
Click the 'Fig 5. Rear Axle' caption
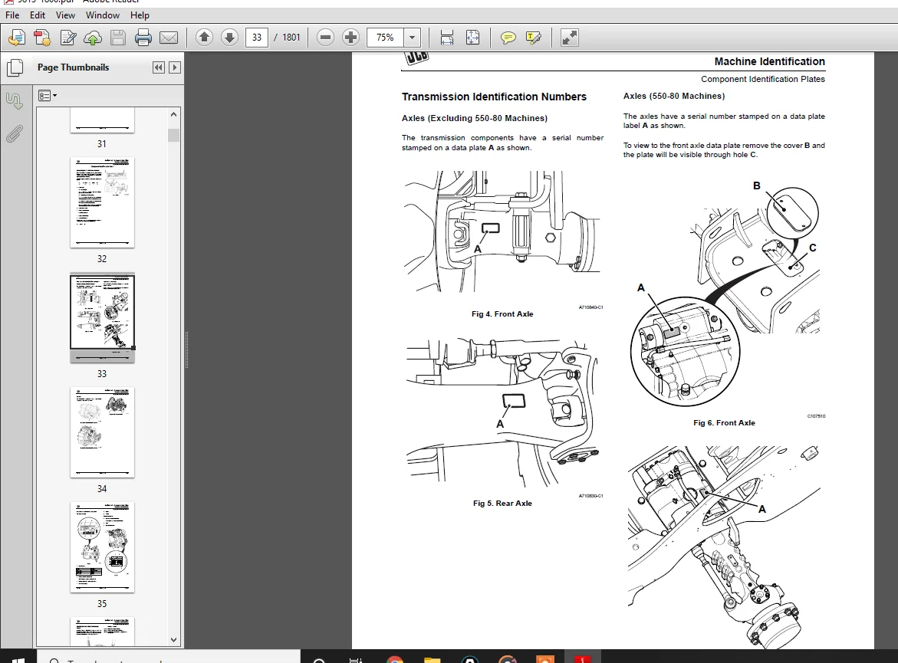502,504
